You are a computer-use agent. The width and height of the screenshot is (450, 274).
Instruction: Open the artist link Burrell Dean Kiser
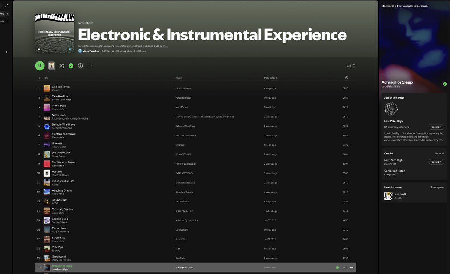pos(61,100)
